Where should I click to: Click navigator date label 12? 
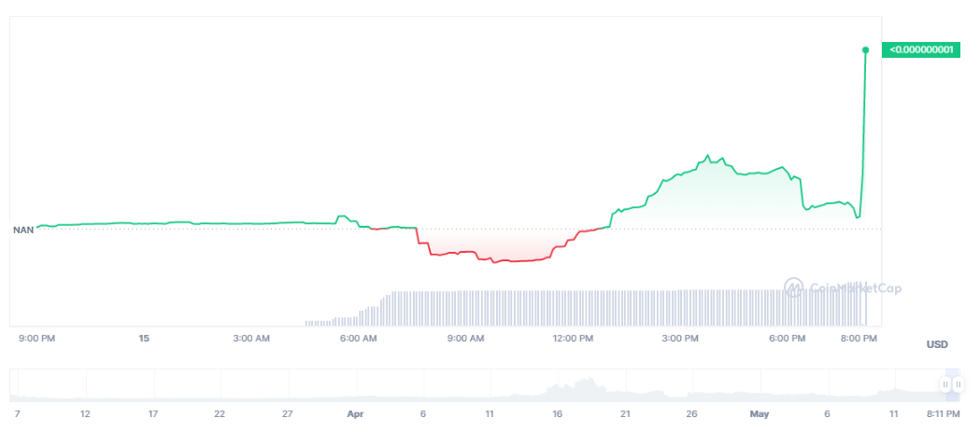coord(85,414)
